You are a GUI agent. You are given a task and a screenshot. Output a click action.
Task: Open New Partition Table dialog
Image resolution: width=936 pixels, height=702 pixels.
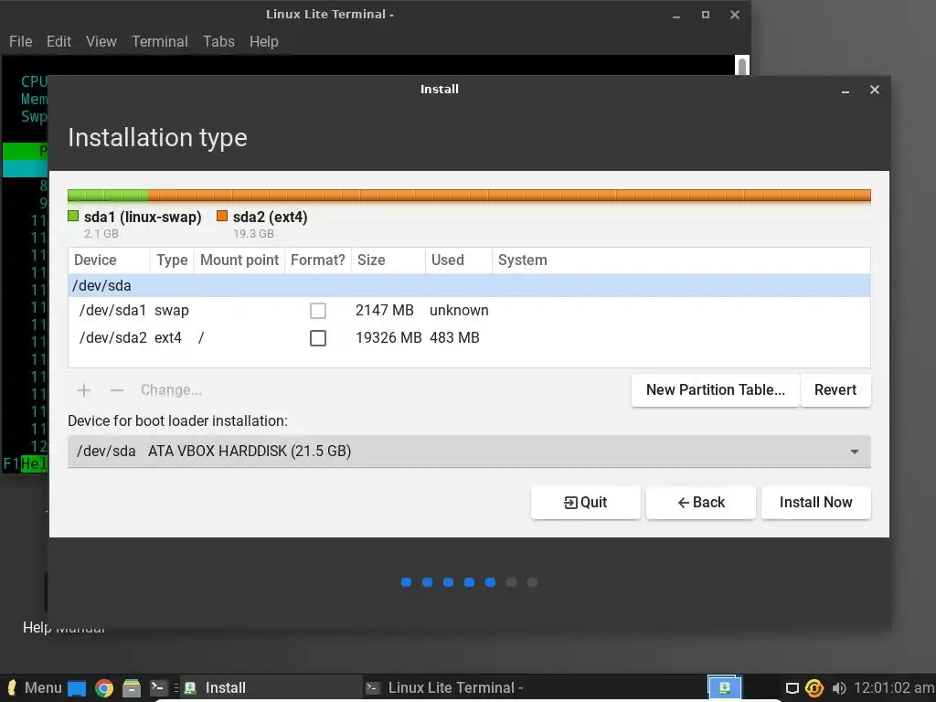point(715,390)
